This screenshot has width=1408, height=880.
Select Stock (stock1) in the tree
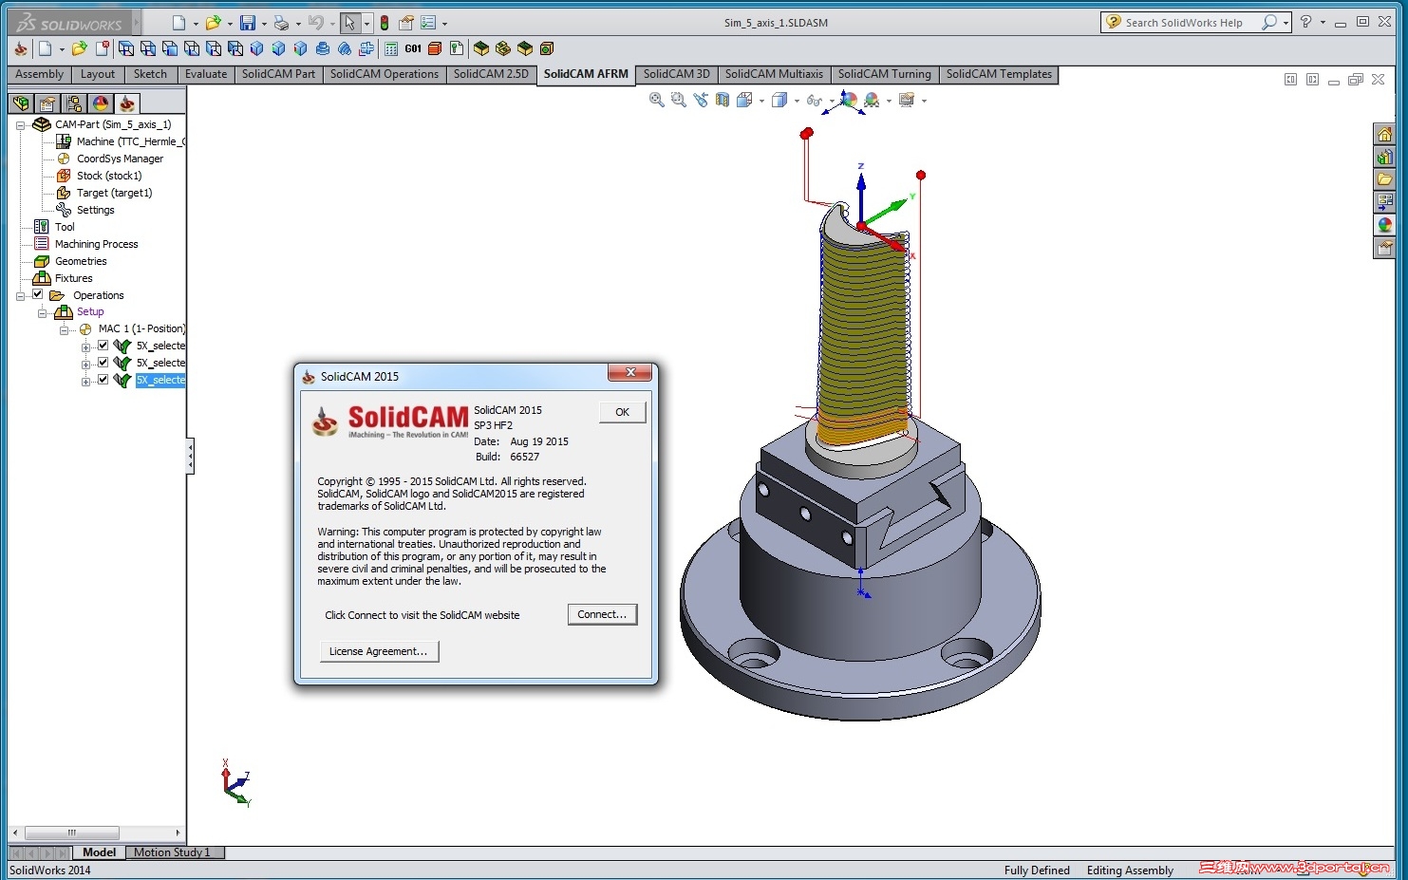[109, 176]
